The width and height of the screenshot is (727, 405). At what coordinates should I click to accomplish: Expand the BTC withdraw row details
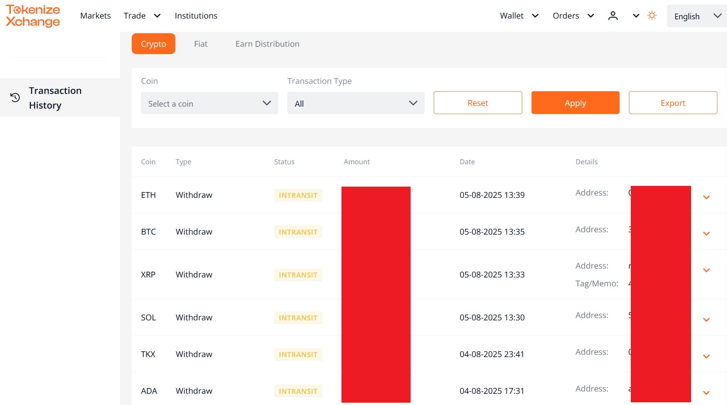click(x=706, y=234)
